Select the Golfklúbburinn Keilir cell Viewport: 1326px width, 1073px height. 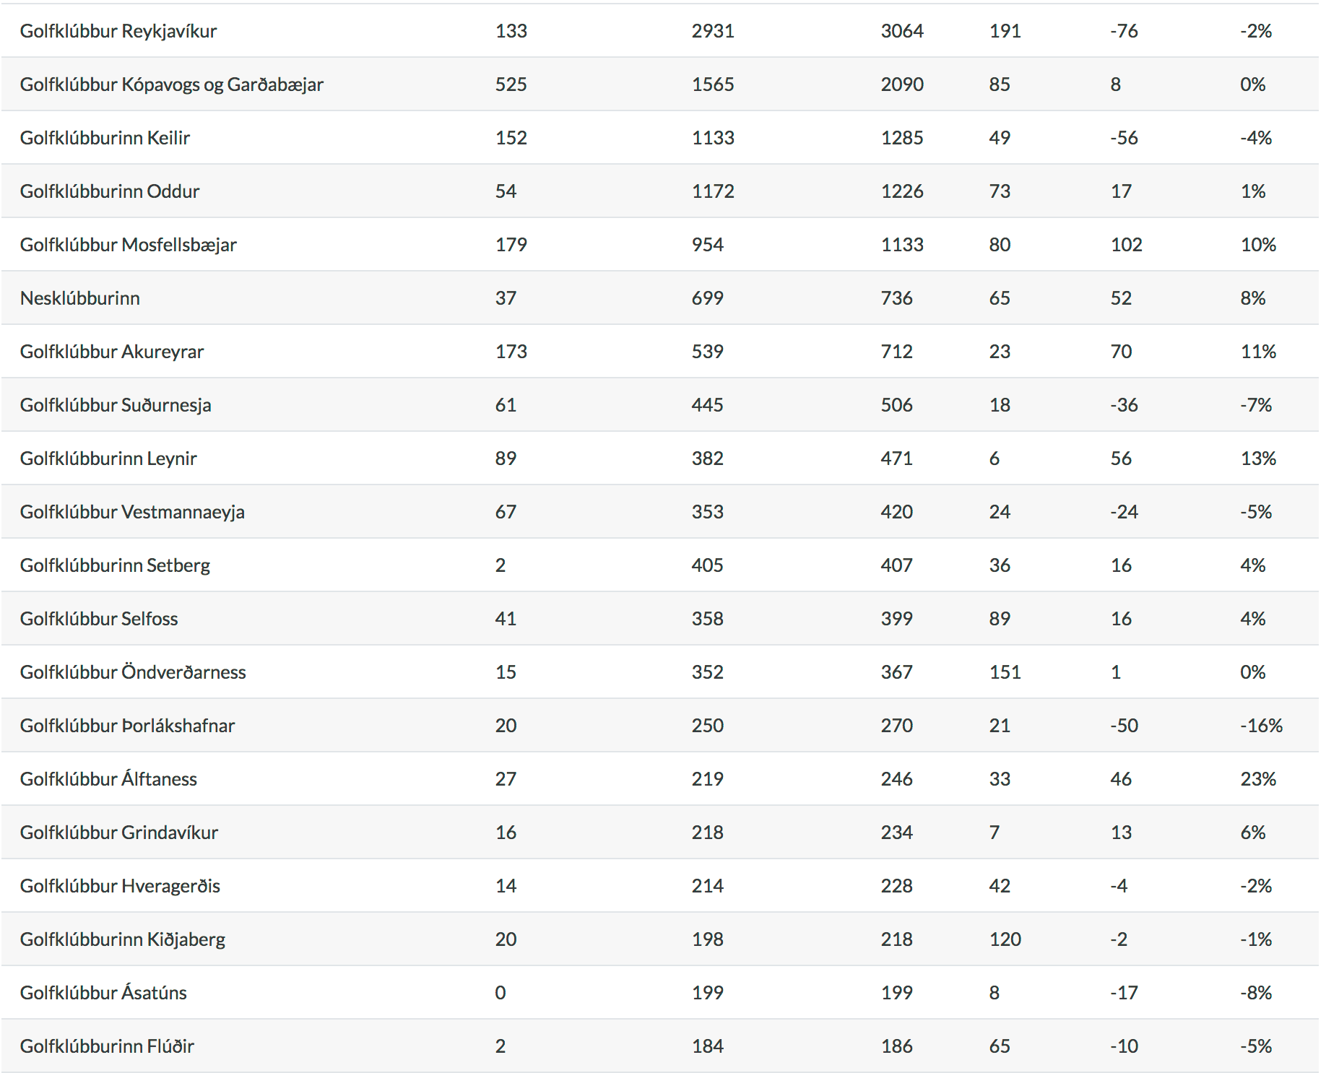click(x=105, y=138)
